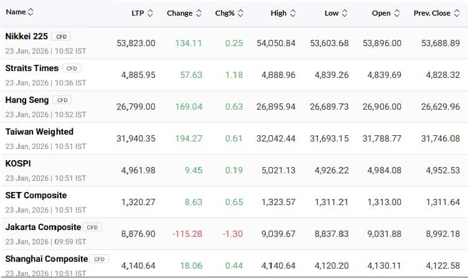468x278 pixels.
Task: Select Shanghai Composite change 18.06
Action: (x=191, y=266)
